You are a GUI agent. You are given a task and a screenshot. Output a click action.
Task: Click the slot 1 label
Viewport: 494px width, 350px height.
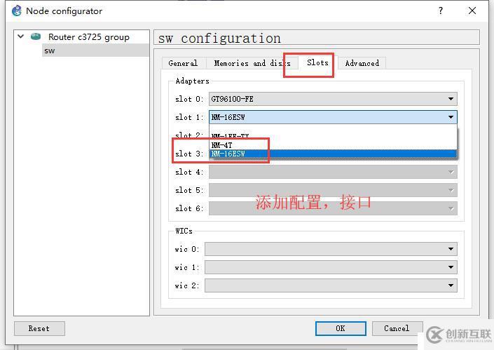point(189,117)
